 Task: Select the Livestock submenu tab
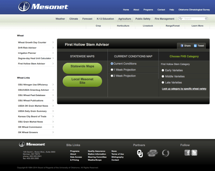148,26
